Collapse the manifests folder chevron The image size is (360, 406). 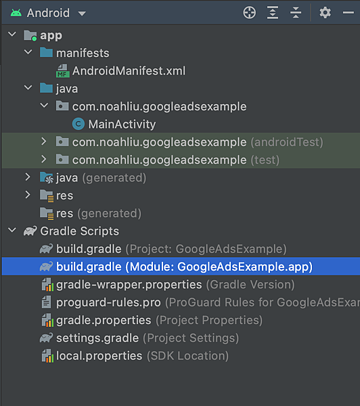(x=28, y=52)
